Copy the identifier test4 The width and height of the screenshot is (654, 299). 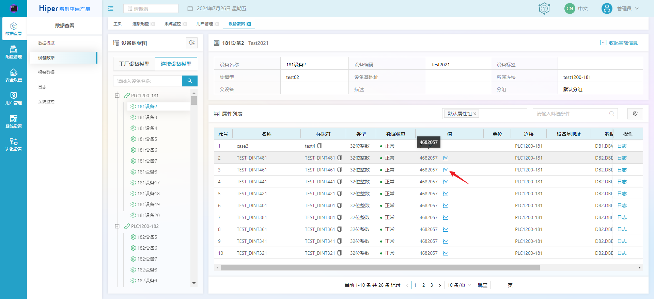tap(320, 146)
